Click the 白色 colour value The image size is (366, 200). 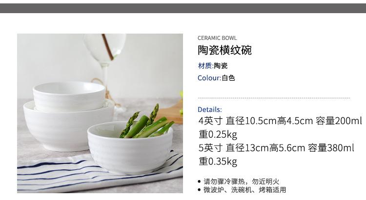[228, 78]
